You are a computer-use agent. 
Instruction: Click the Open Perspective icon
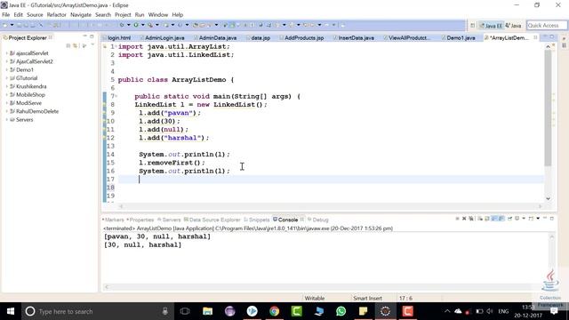point(472,26)
